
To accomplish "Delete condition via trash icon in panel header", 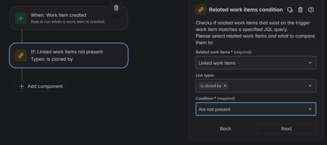I will click(300, 10).
